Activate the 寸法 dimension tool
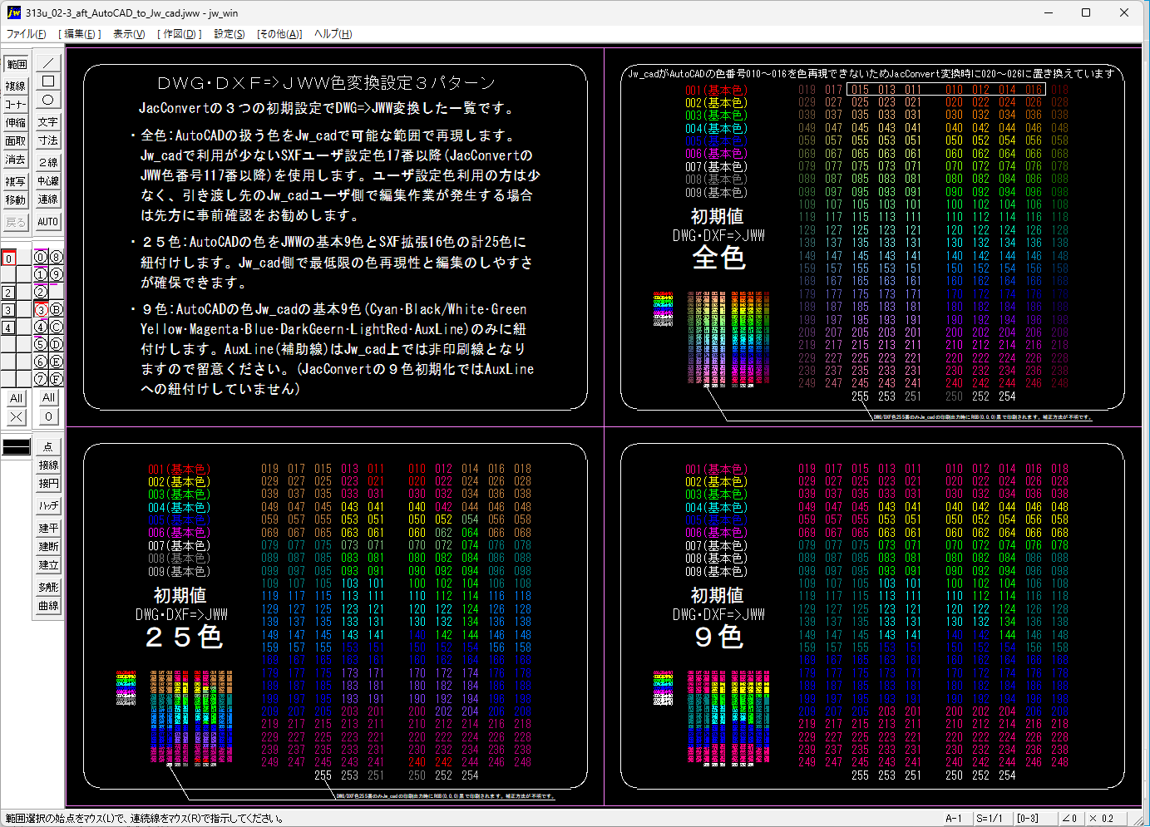This screenshot has height=827, width=1150. tap(48, 140)
